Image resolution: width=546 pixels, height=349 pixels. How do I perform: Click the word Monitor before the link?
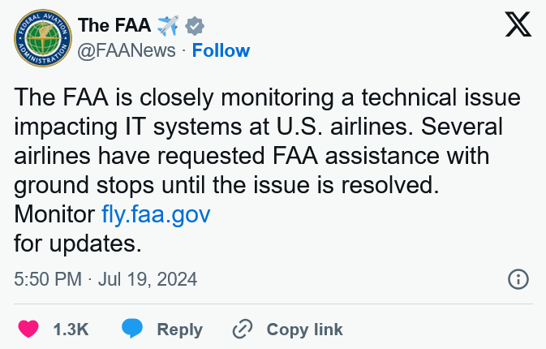[54, 213]
